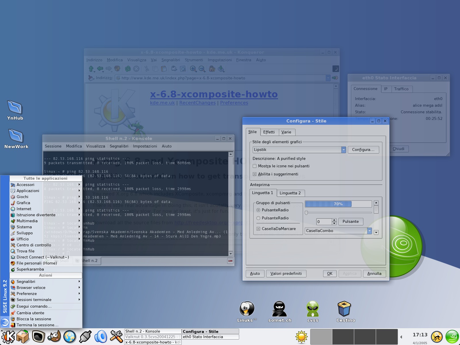The width and height of the screenshot is (460, 345).
Task: Increase the spinbox value arrow
Action: point(334,220)
